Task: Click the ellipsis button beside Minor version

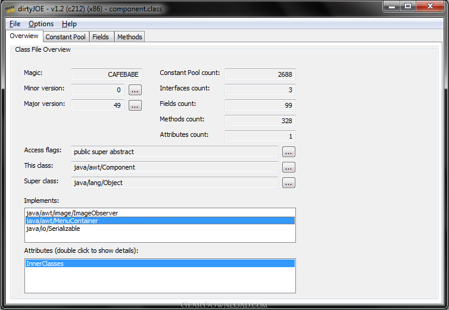Action: coord(135,90)
